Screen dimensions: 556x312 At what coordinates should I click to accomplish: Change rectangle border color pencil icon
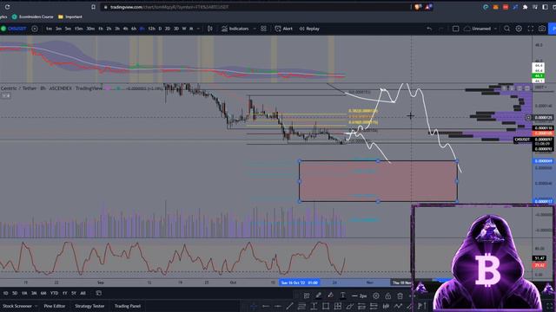pos(319,296)
